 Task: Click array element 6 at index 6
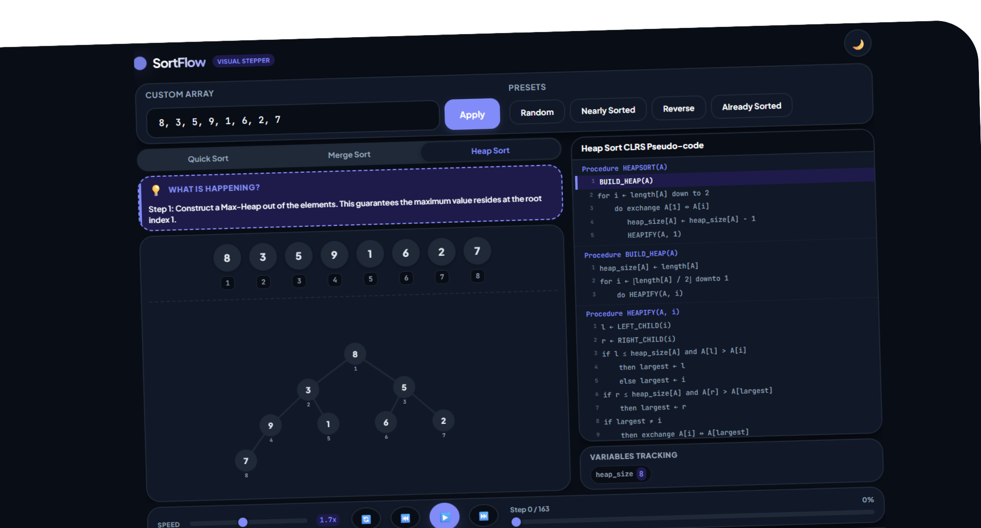(405, 253)
